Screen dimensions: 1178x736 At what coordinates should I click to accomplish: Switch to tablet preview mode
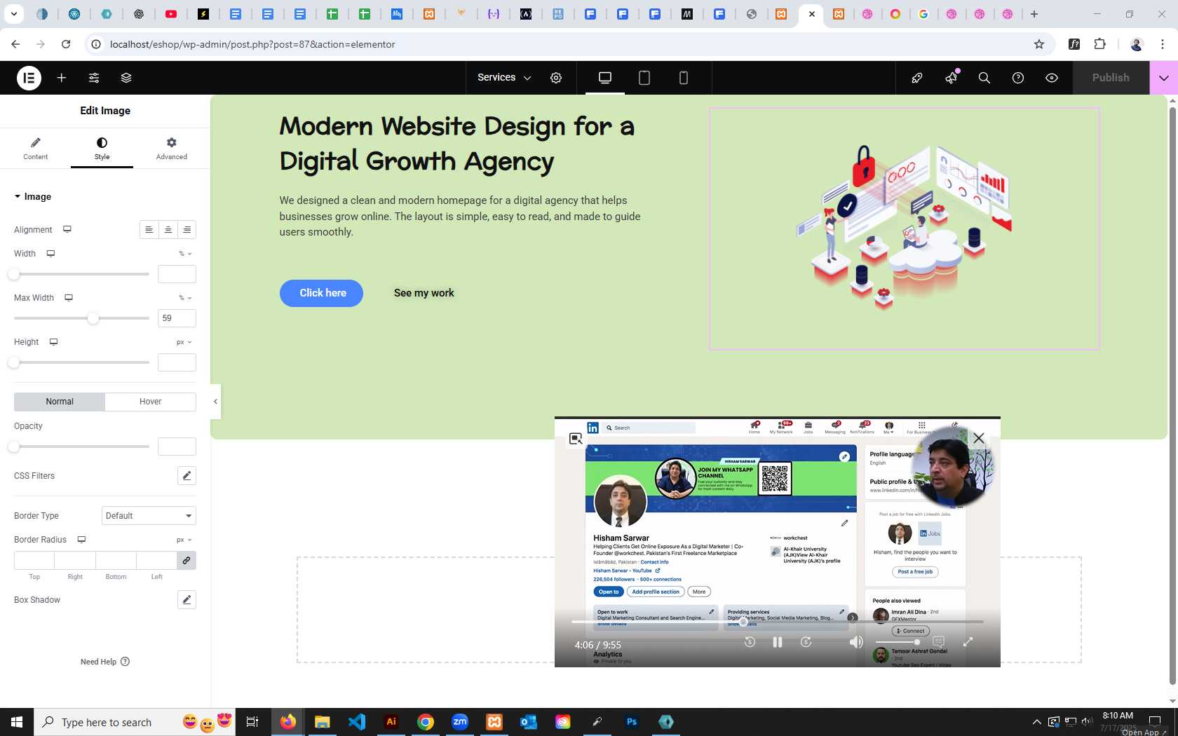point(644,78)
